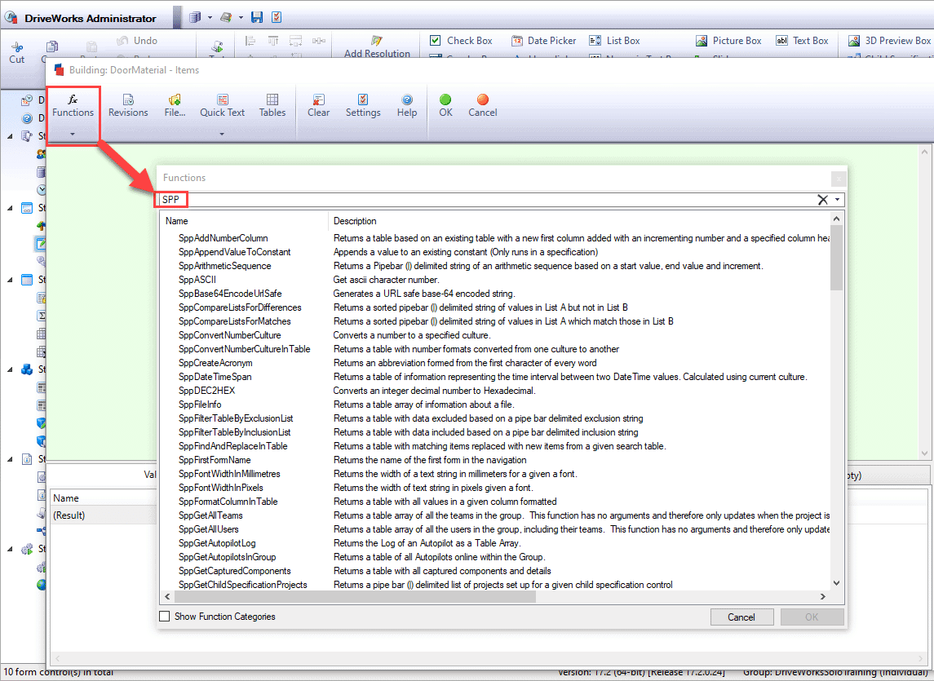934x681 pixels.
Task: Open the Functions list in rule builder
Action: click(x=73, y=106)
